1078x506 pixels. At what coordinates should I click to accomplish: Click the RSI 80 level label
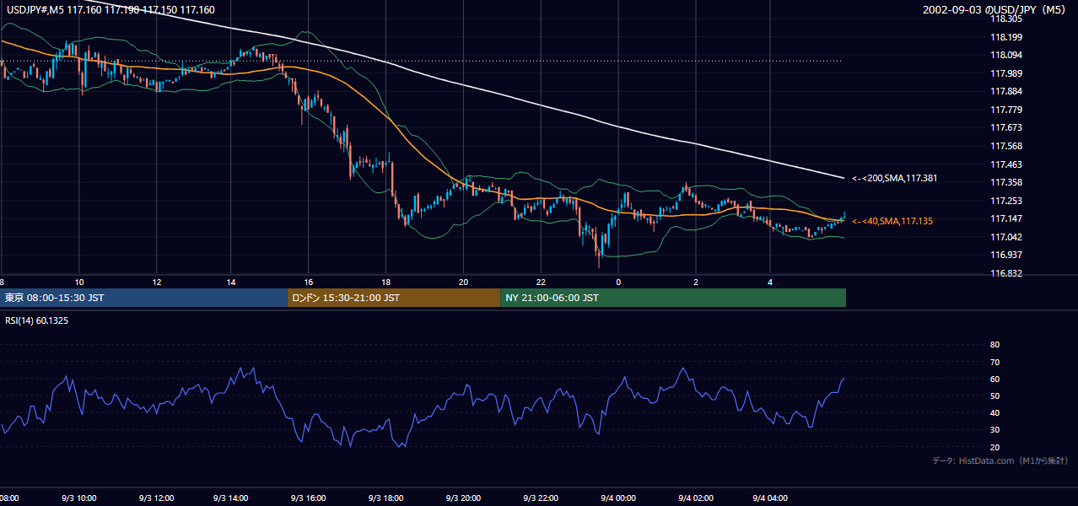click(995, 345)
